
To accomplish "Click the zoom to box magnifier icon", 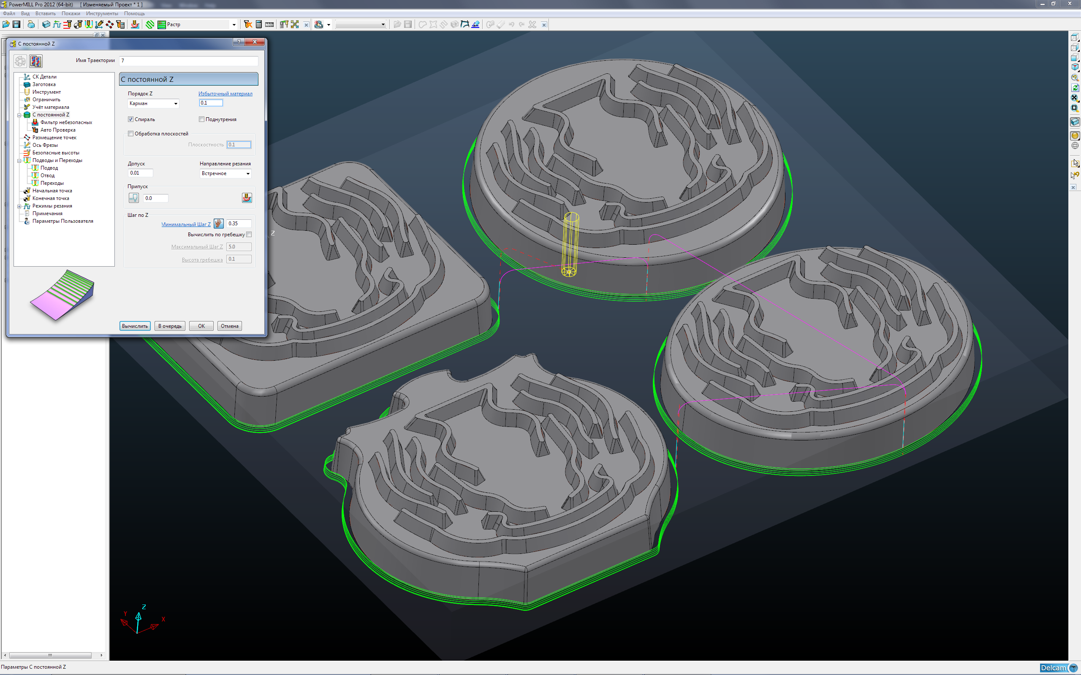I will 1075,108.
